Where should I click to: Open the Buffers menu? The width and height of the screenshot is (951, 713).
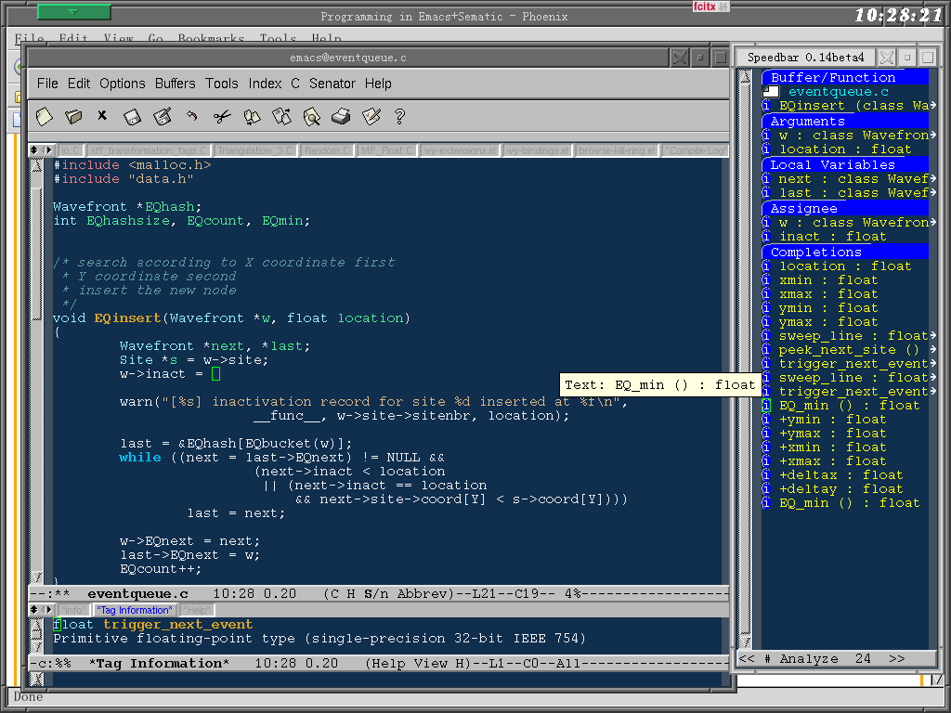coord(175,84)
